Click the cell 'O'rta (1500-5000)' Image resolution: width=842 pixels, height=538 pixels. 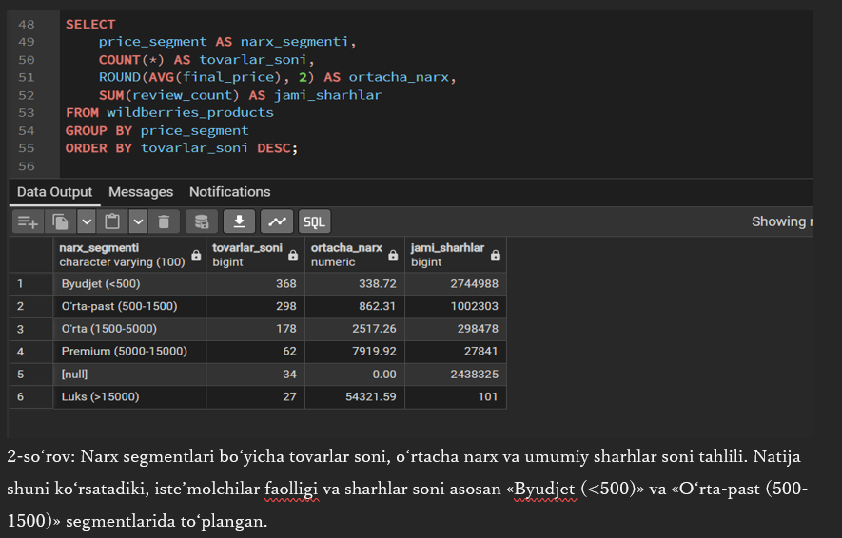(129, 329)
